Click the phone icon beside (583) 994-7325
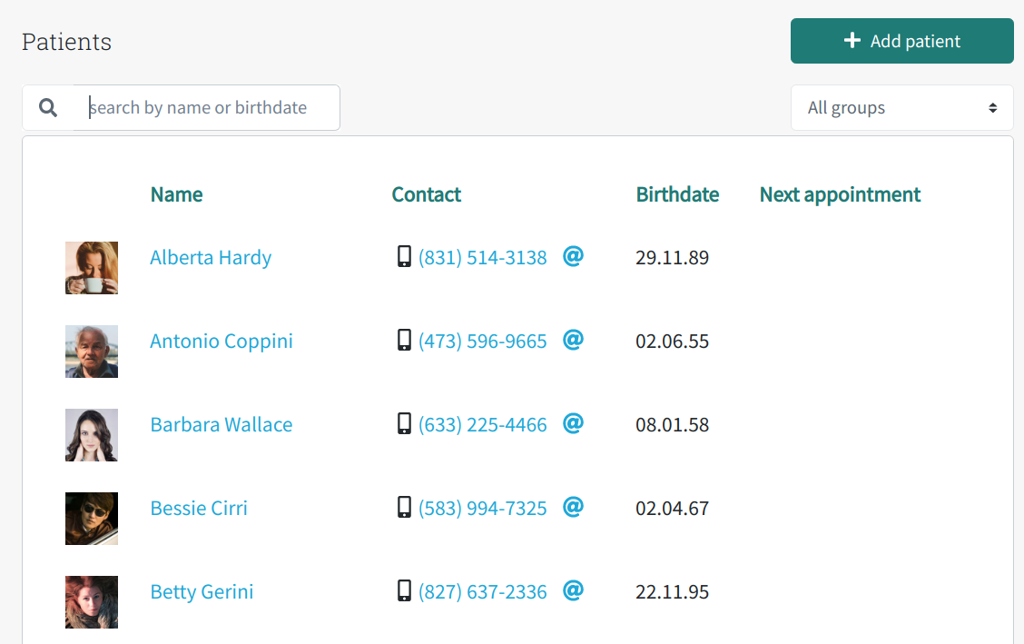The height and width of the screenshot is (644, 1024). pyautogui.click(x=404, y=507)
